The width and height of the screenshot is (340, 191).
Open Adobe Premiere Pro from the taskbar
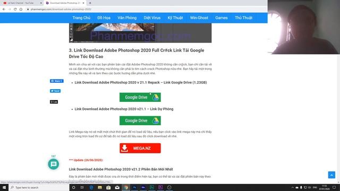click(x=160, y=187)
